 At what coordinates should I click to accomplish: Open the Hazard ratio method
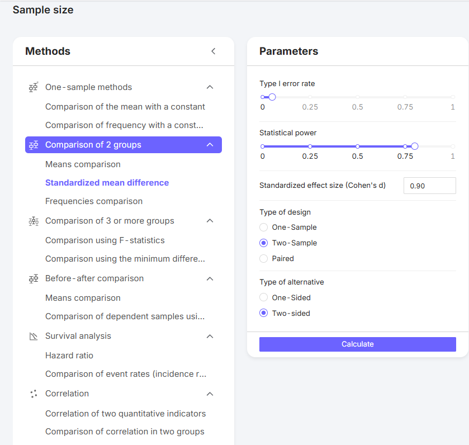click(x=69, y=356)
